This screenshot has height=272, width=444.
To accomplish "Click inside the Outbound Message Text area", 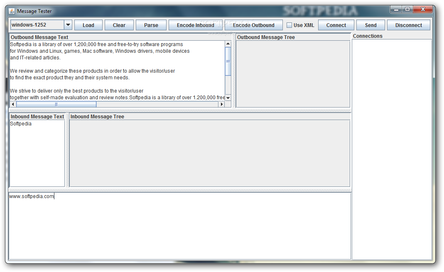I will coord(117,71).
